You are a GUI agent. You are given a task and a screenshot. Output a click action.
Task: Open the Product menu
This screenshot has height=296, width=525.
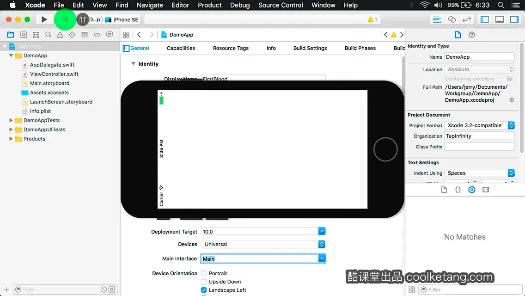click(x=210, y=5)
